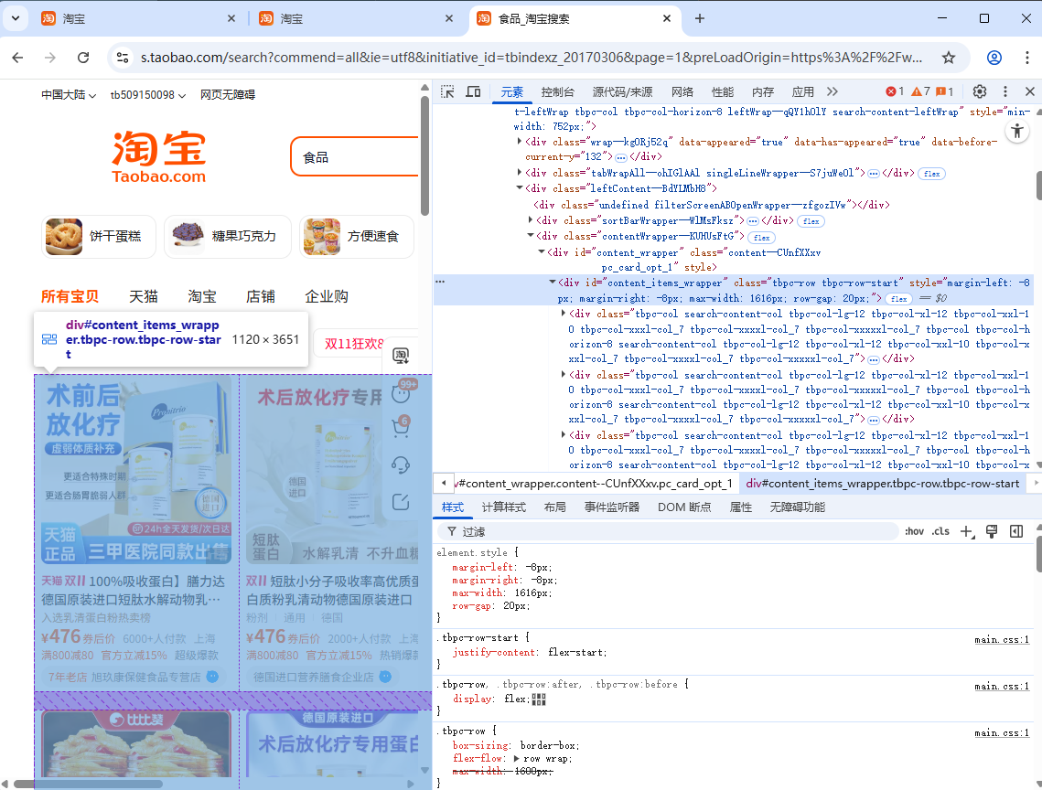Switch to the 源代码/来源 tab
1042x790 pixels.
pos(622,91)
